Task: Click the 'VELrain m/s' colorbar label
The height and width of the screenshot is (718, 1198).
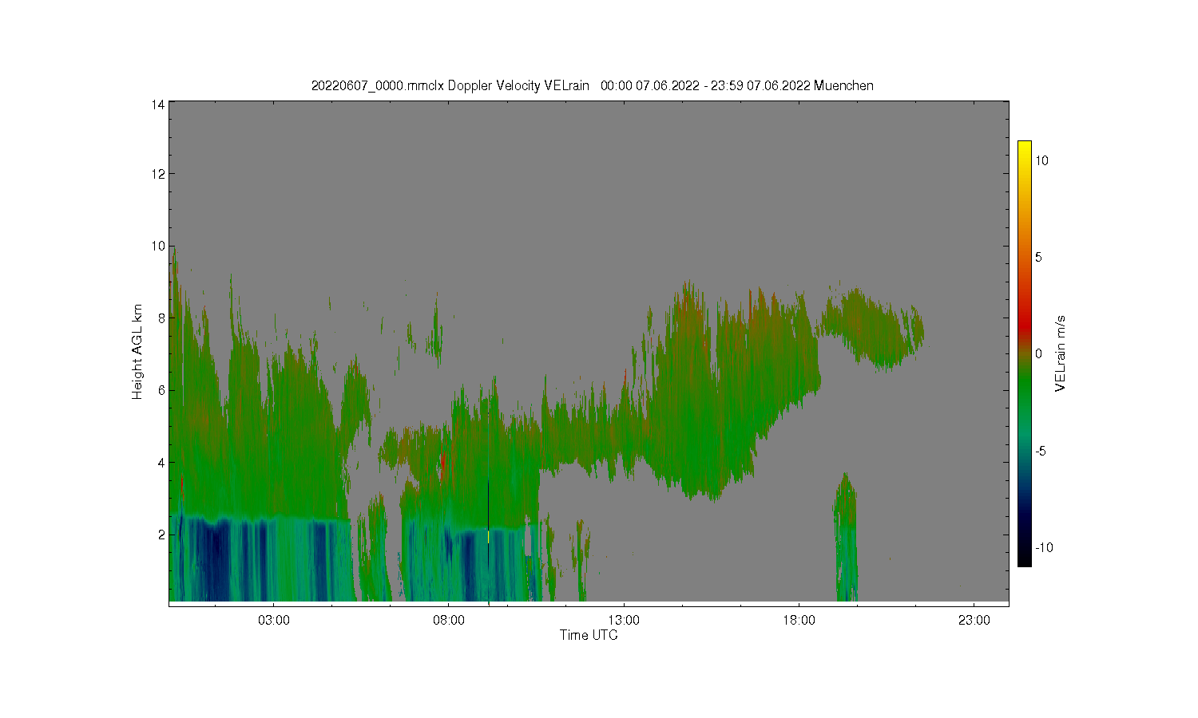Action: [x=1061, y=353]
